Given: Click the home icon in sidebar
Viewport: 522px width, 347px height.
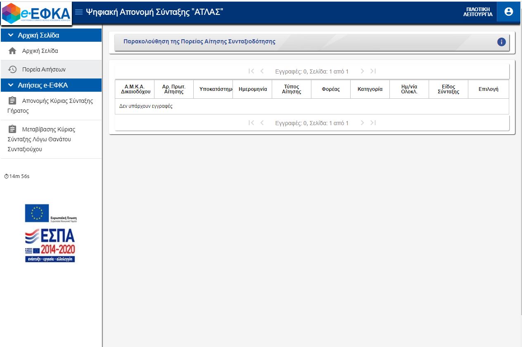Looking at the screenshot, I should pyautogui.click(x=12, y=51).
